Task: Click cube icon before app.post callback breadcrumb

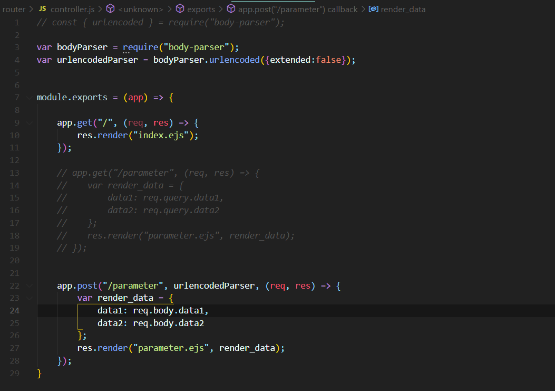Action: pos(231,8)
